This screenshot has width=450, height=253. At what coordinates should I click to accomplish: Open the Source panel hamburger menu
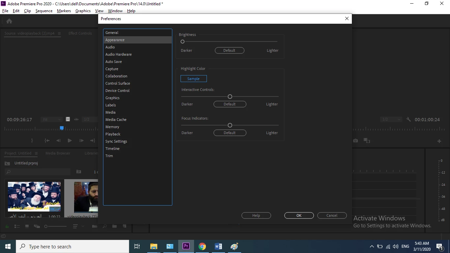click(x=59, y=33)
